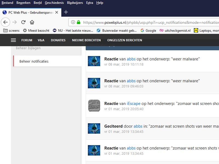
Task: Click abbs avatar in 10:11:18 notification
Action: 94,61
